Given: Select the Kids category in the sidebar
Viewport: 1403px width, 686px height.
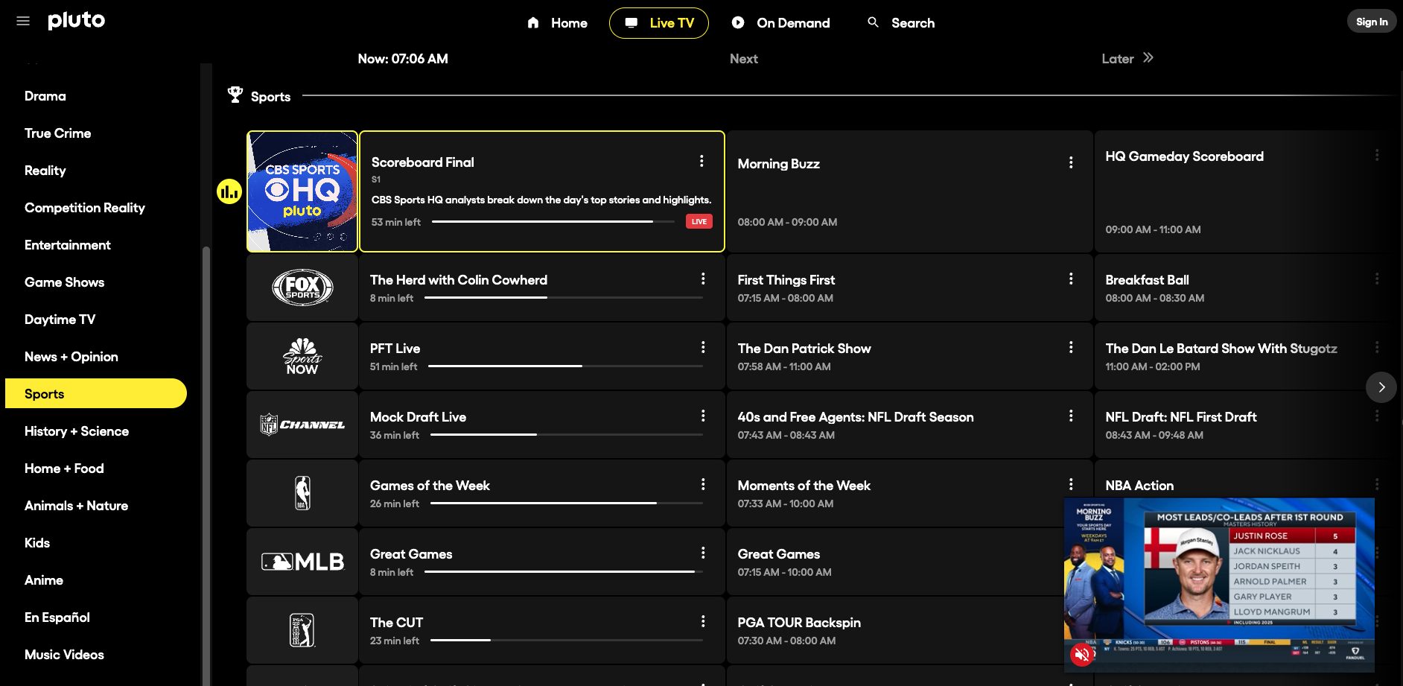Looking at the screenshot, I should pos(37,542).
